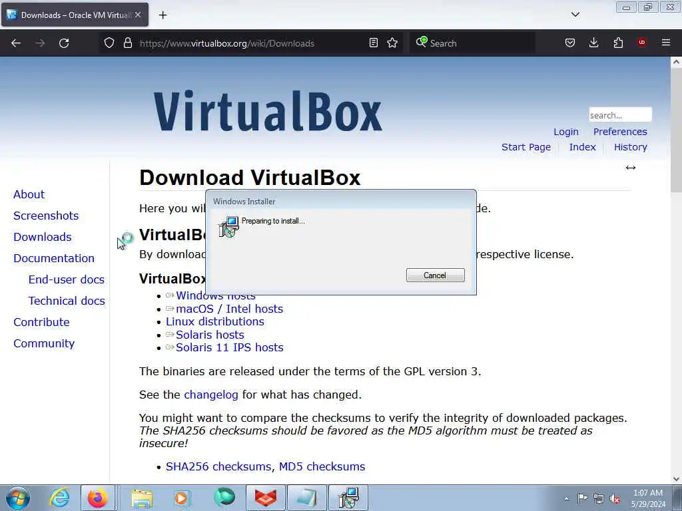Close the Downloads – Oracle VM VirtualBox tab
The width and height of the screenshot is (682, 511).
coord(138,15)
